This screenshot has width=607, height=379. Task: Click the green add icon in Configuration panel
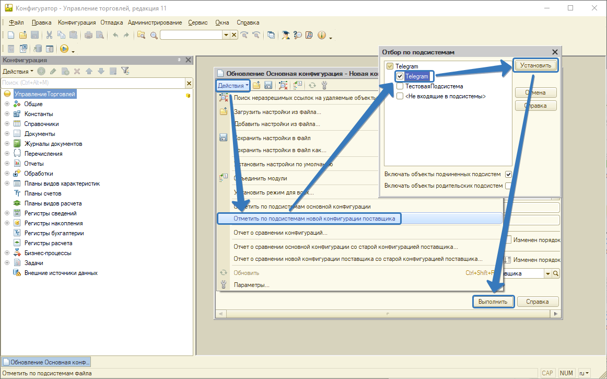(x=41, y=71)
